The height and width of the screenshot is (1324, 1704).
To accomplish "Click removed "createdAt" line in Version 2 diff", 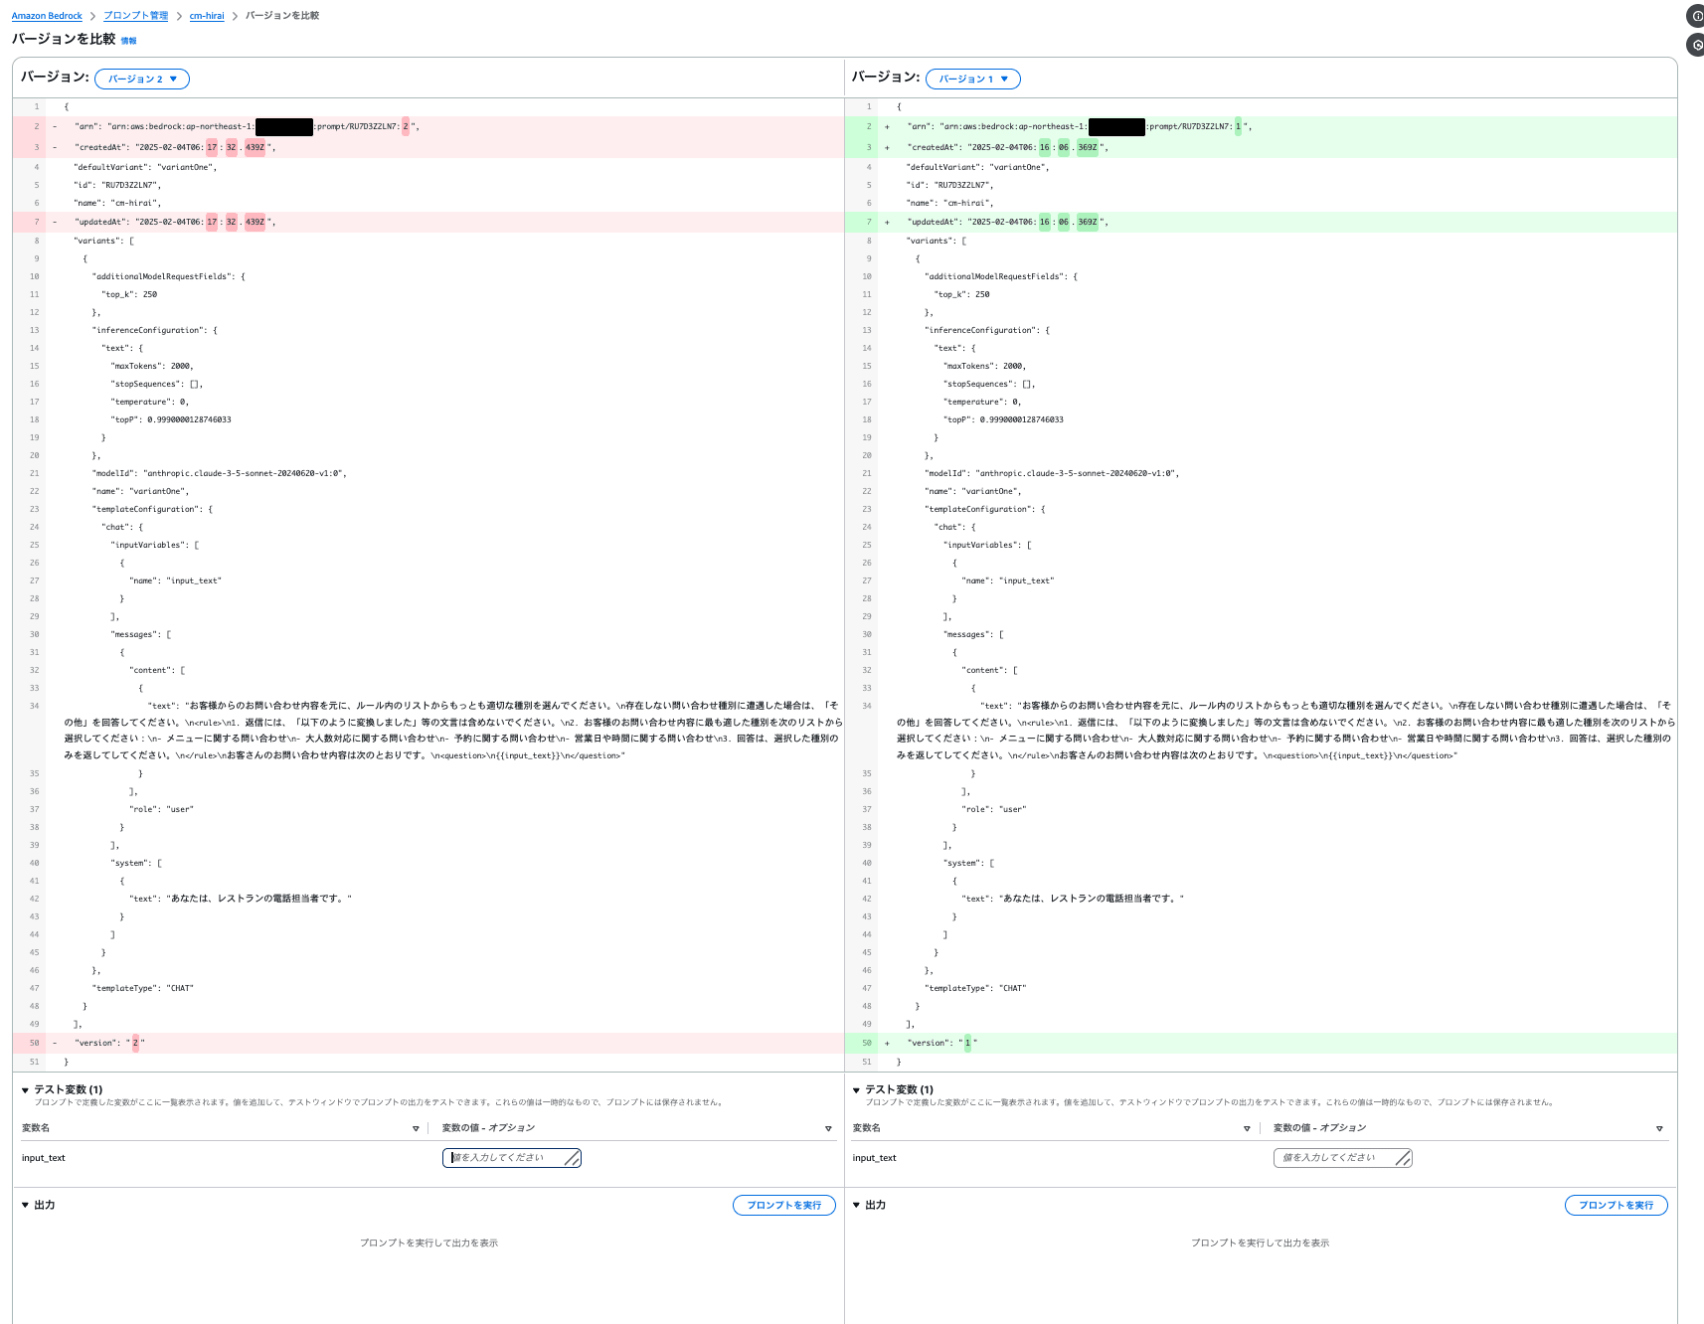I will coord(428,147).
